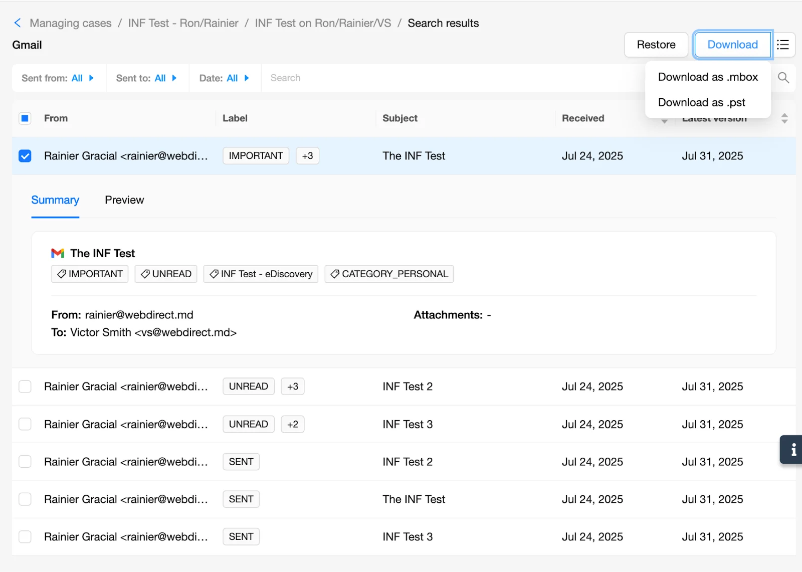
Task: Click the Restore button
Action: click(656, 45)
